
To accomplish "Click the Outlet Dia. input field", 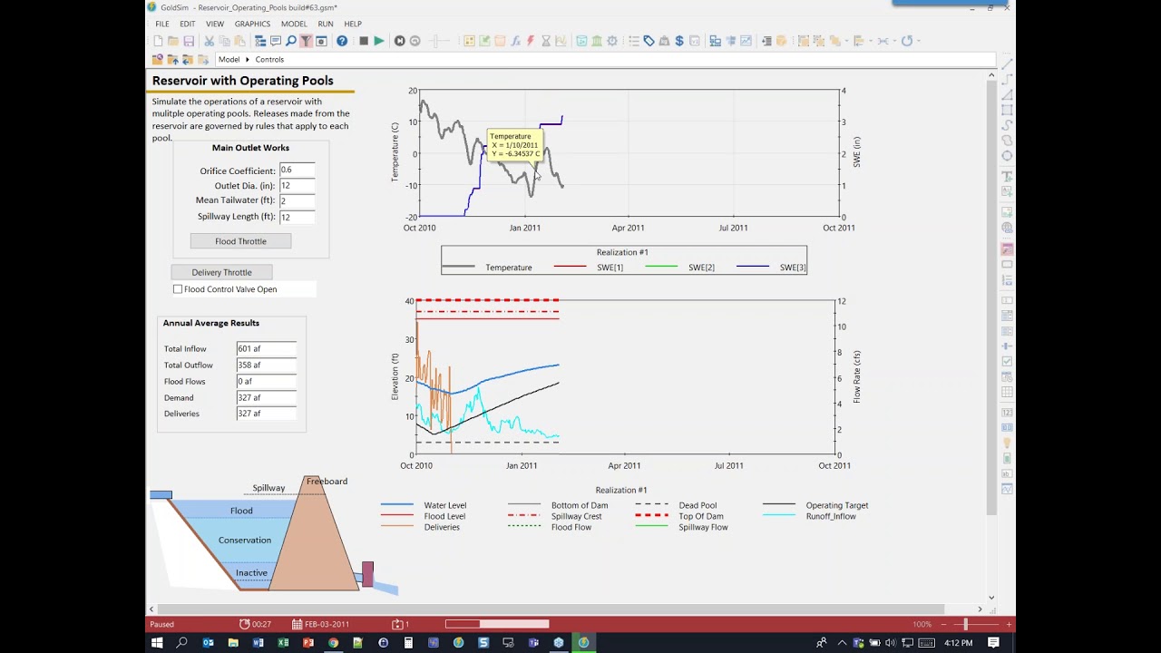I will coord(297,186).
